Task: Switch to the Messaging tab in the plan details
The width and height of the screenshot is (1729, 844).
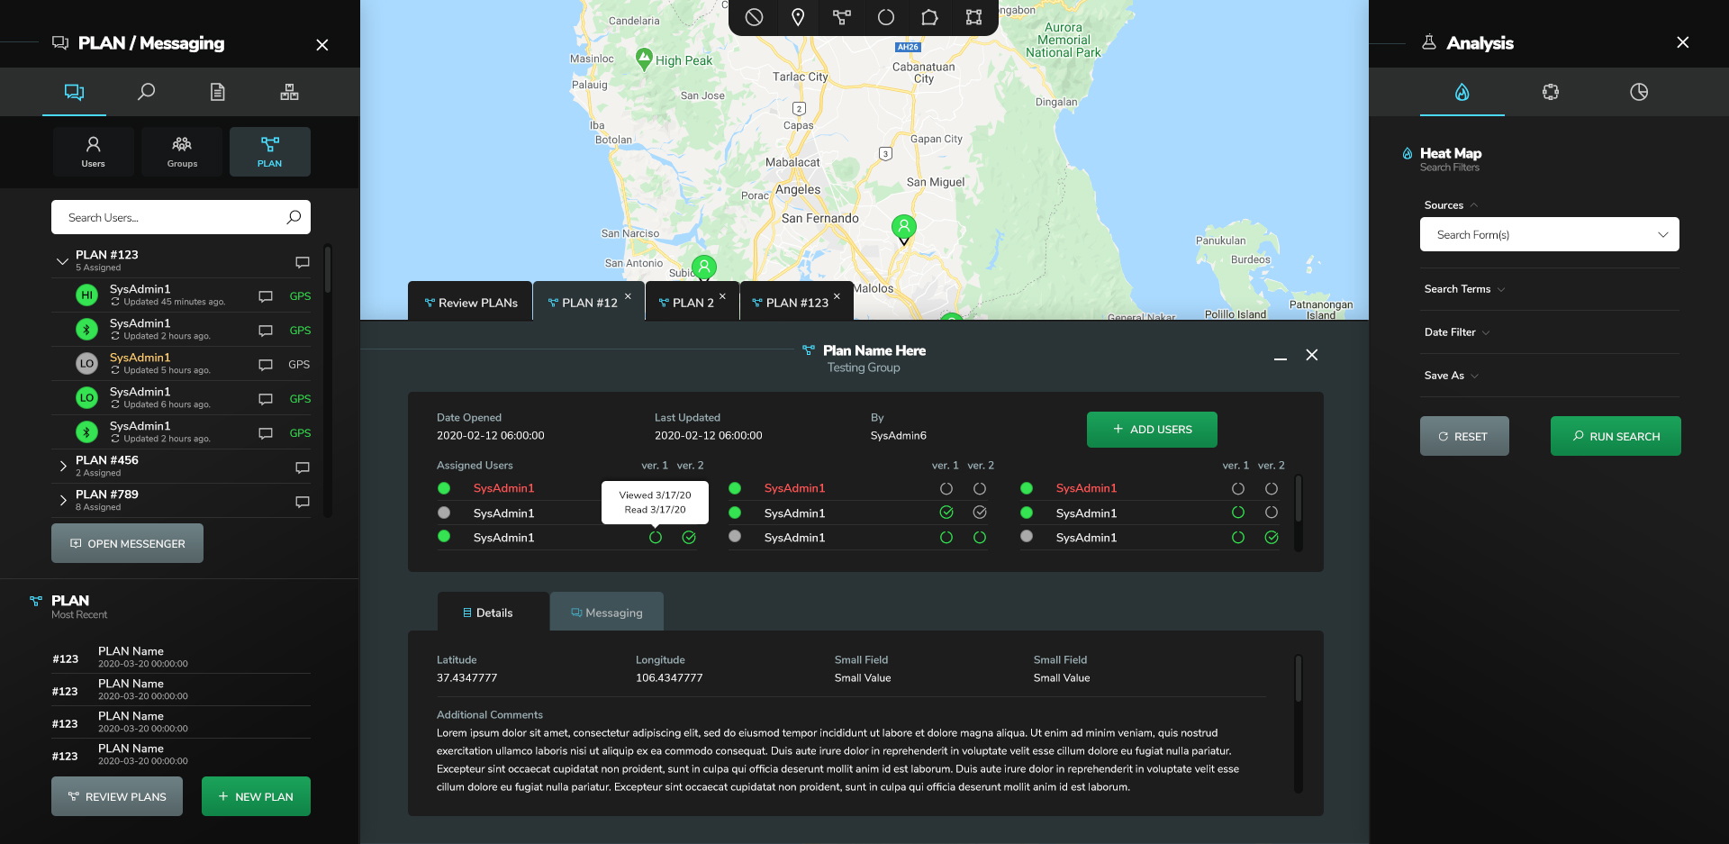Action: coord(606,612)
